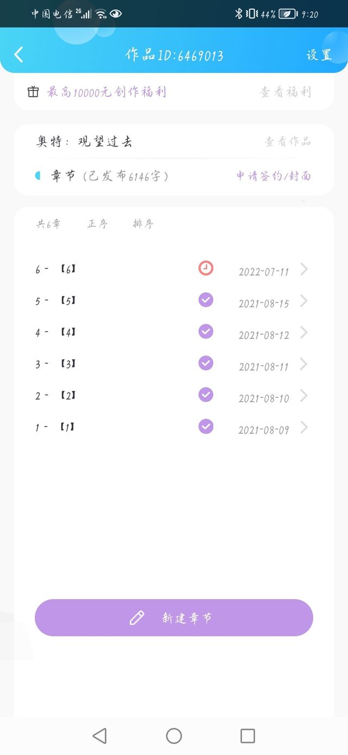
Task: Tap the purple checkmark on chapter 1
Action: click(206, 426)
